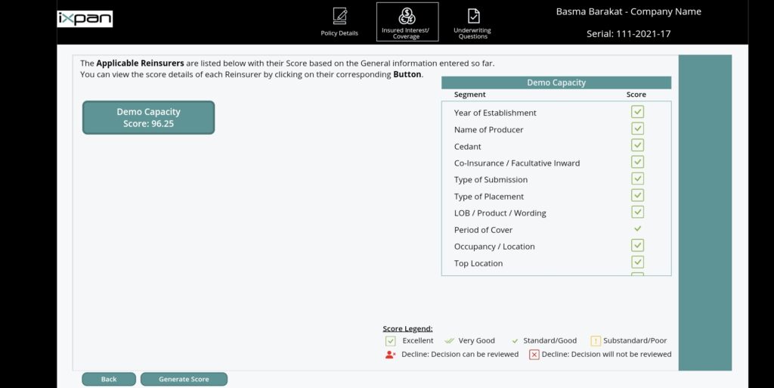Click the Very Good double-check legend icon
The width and height of the screenshot is (774, 388).
pyautogui.click(x=449, y=340)
